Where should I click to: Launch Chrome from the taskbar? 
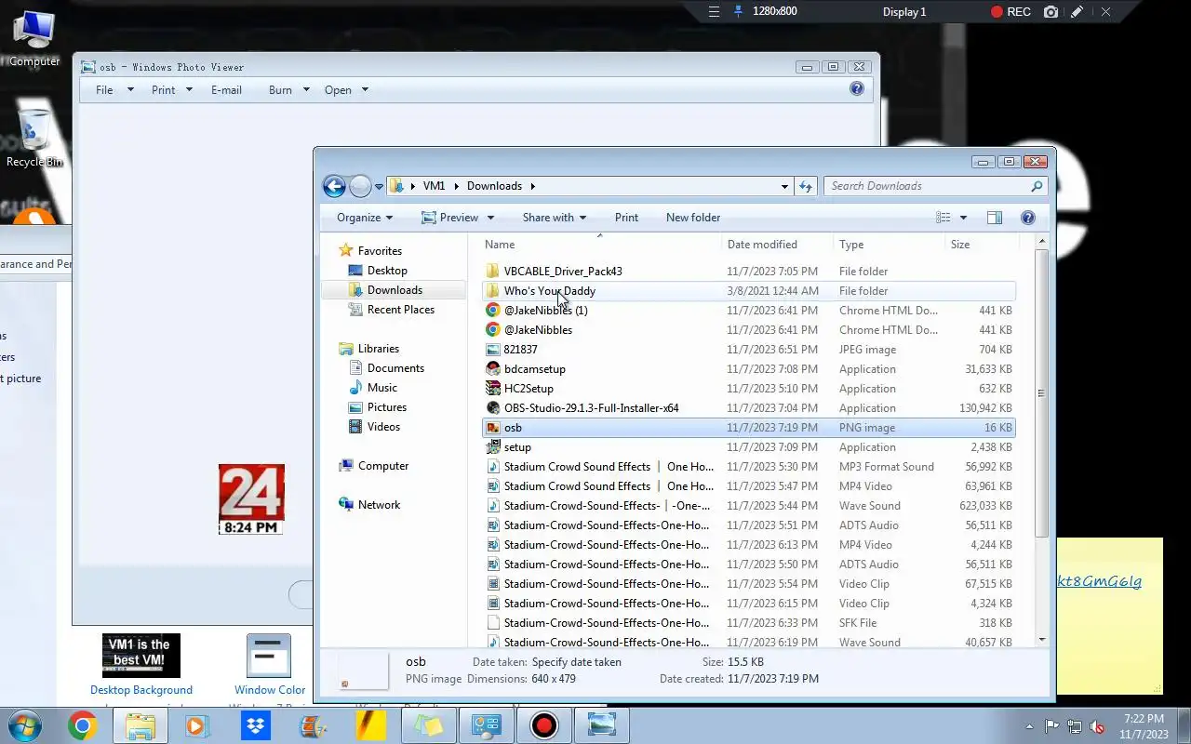tap(82, 725)
